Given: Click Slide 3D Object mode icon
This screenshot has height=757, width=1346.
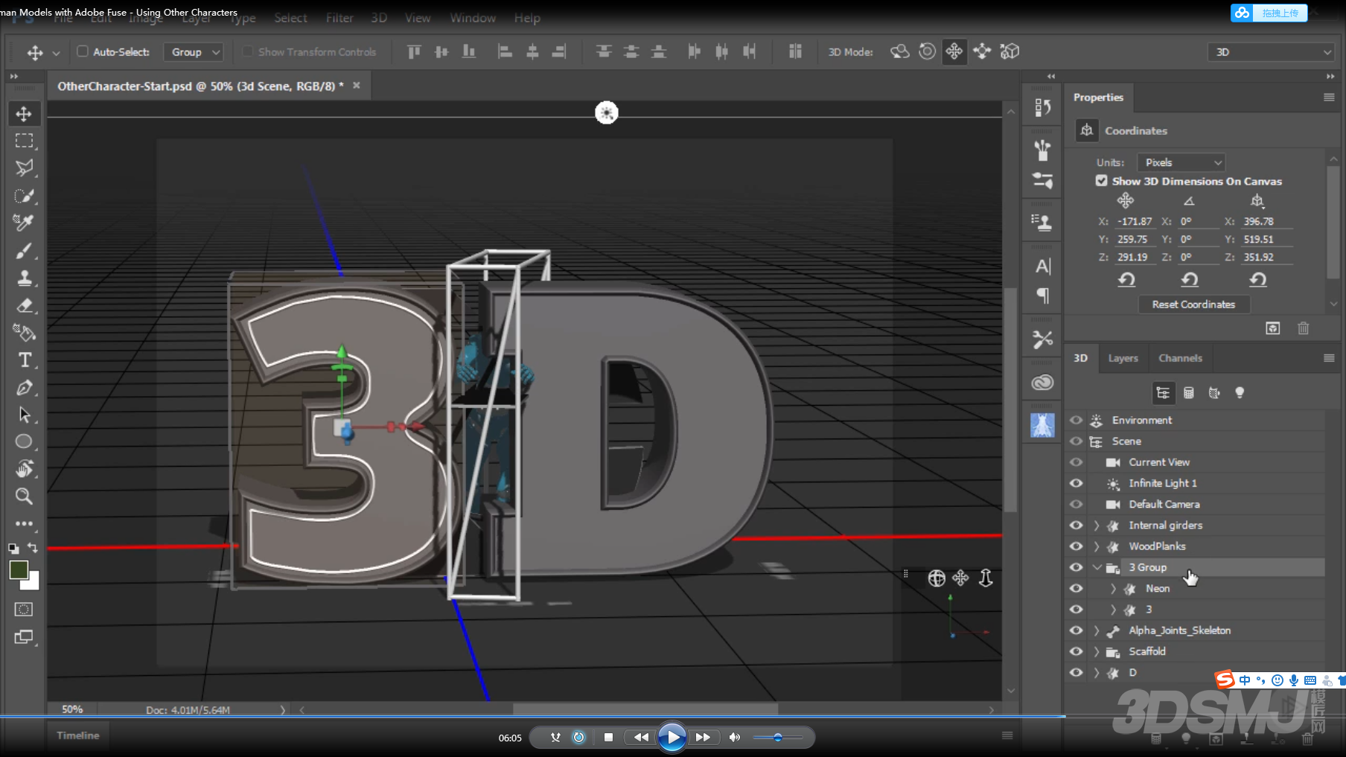Looking at the screenshot, I should pos(982,51).
